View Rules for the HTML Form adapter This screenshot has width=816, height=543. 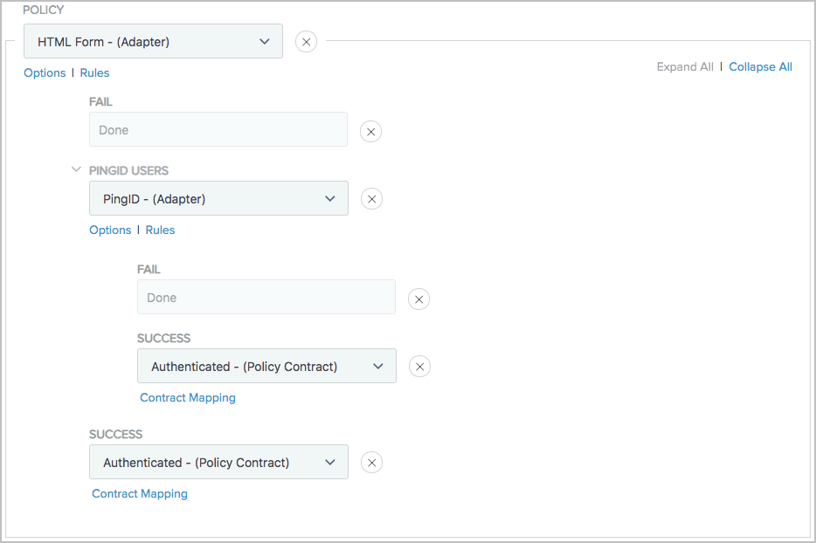click(x=94, y=72)
